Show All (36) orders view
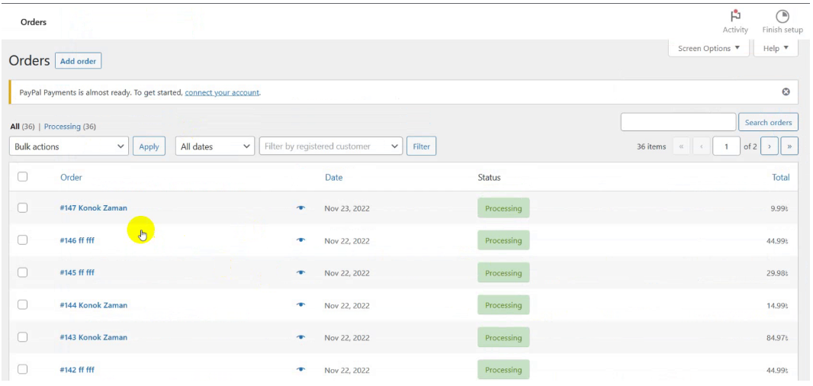 22,127
